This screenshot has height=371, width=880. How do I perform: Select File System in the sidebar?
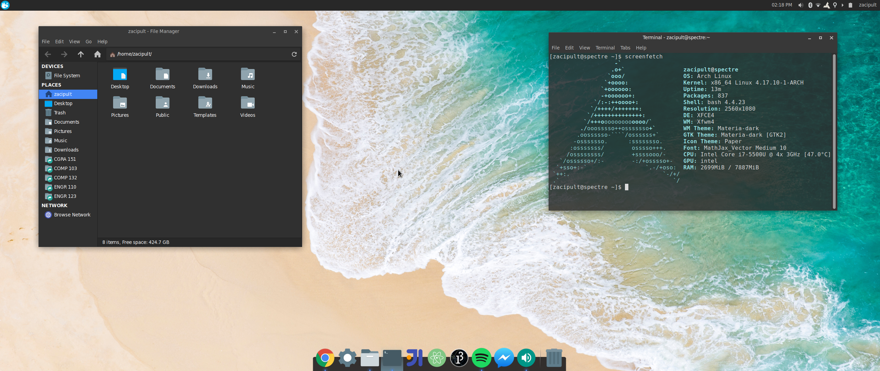[68, 76]
